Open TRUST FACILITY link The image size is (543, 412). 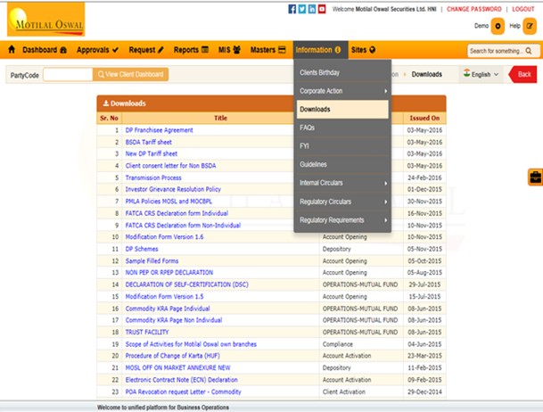[x=147, y=332]
